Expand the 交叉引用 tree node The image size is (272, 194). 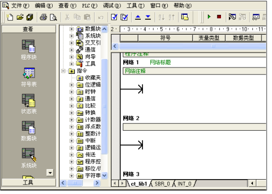tap(71, 43)
